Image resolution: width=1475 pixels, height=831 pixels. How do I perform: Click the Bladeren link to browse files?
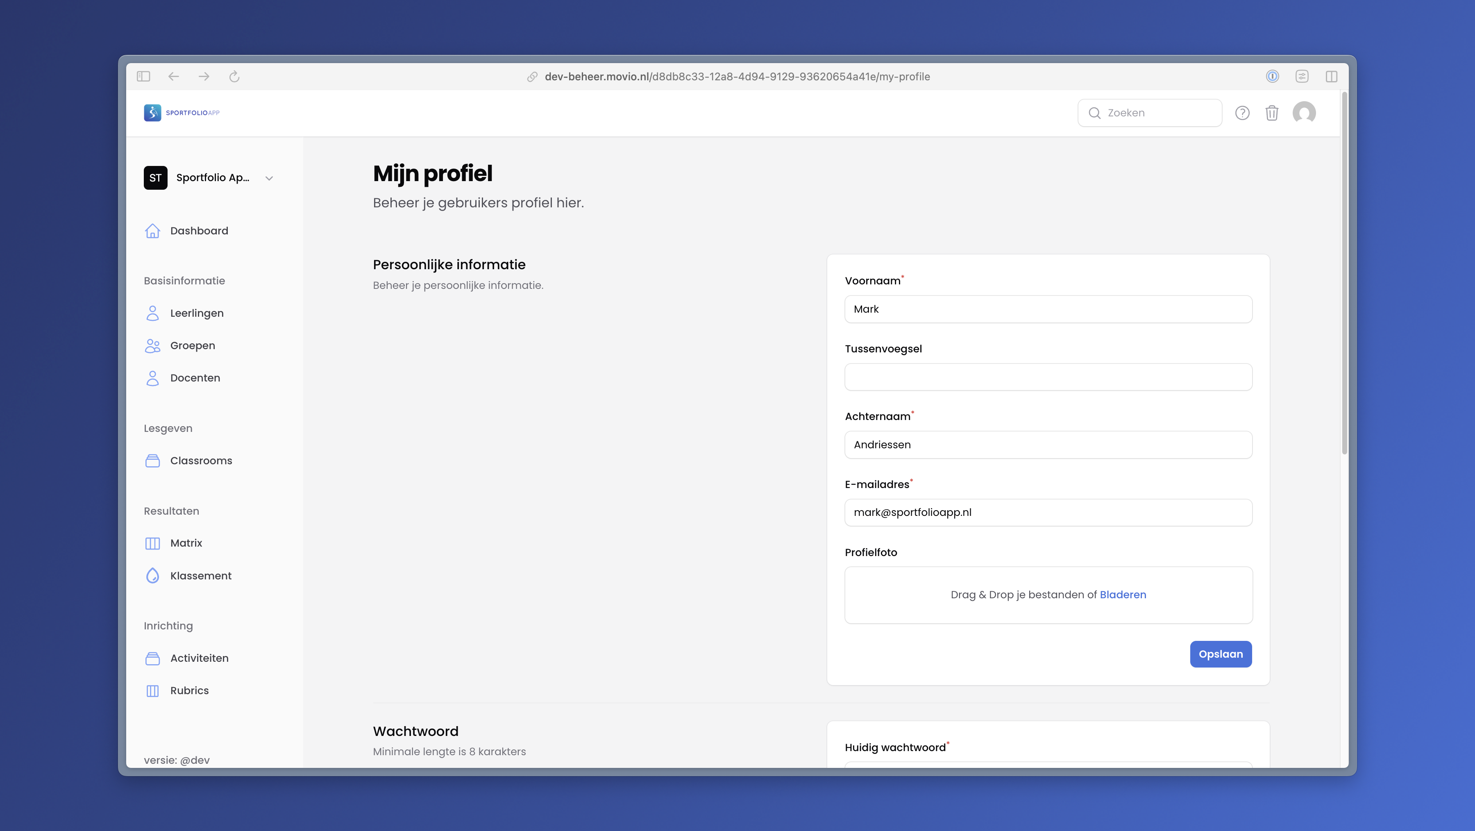tap(1122, 595)
